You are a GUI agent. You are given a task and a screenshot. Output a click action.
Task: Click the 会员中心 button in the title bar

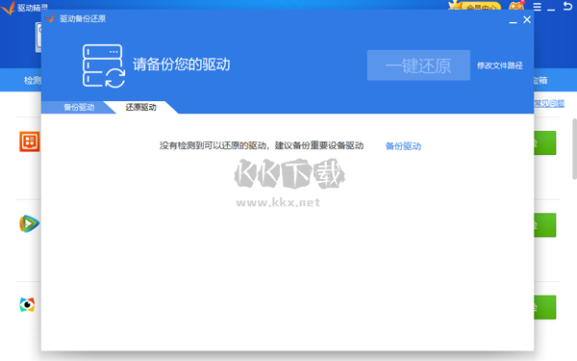[475, 6]
